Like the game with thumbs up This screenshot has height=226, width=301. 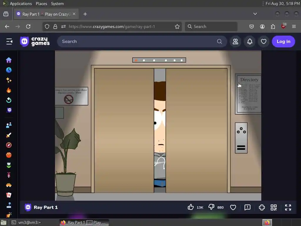point(190,207)
